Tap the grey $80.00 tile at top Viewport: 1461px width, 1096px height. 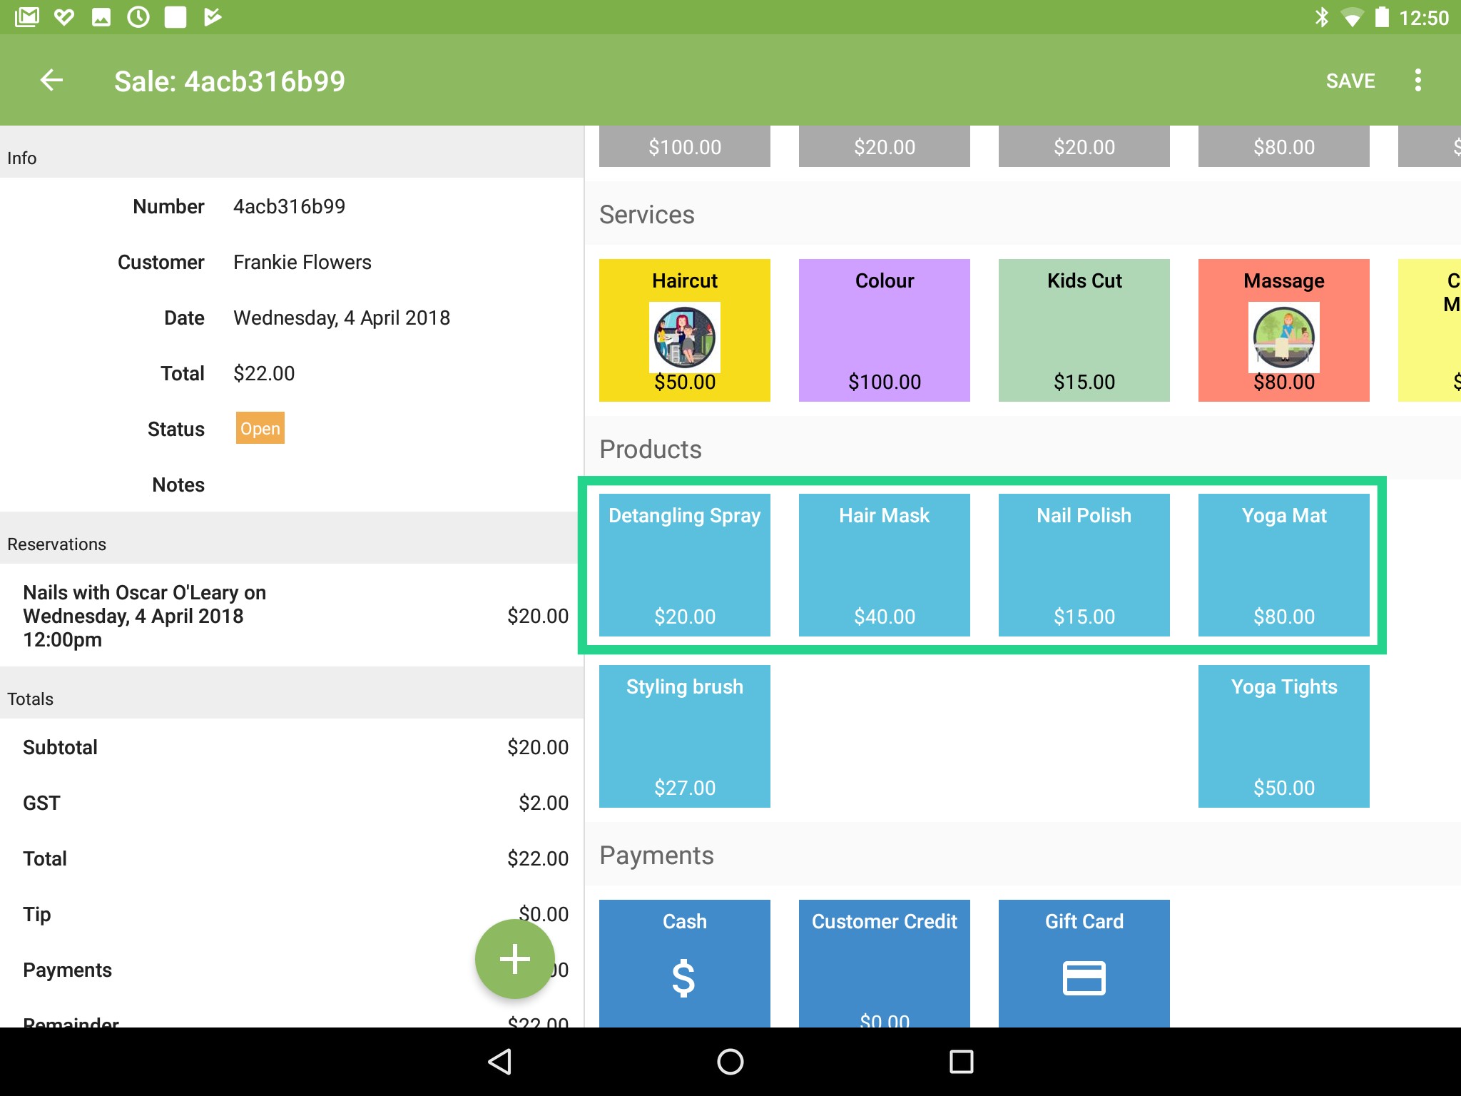[1284, 146]
